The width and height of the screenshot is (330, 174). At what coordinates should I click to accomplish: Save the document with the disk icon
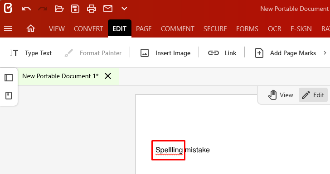click(75, 9)
